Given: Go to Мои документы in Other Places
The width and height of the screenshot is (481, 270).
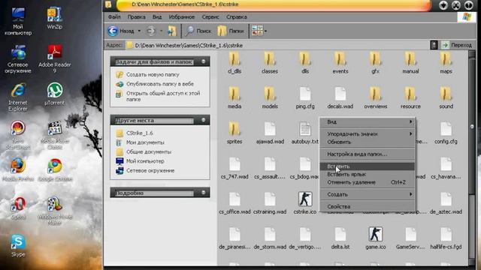Looking at the screenshot, I should 145,142.
